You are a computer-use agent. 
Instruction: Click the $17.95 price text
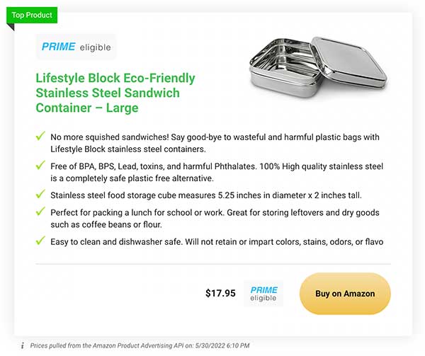(x=220, y=293)
